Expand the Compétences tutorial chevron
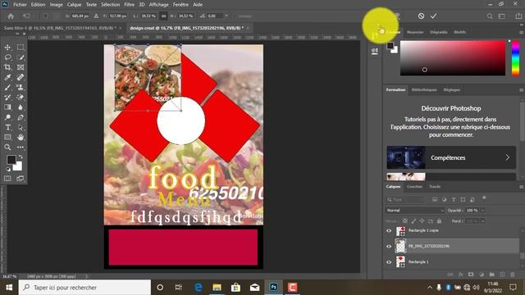Screen dimensions: 525x295 [508, 157]
